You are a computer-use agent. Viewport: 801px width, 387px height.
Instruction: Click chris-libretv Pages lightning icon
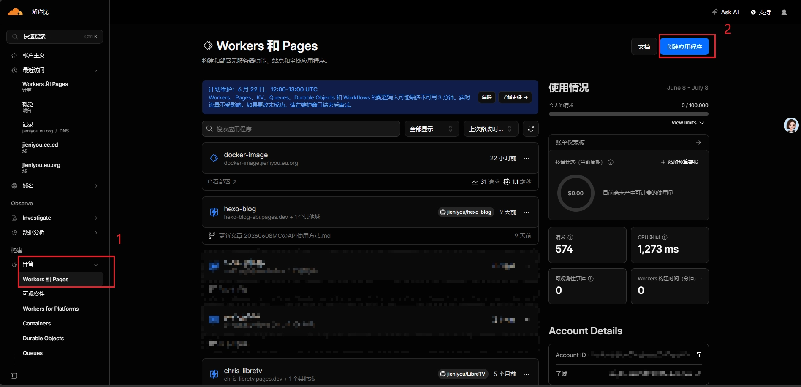click(x=214, y=374)
